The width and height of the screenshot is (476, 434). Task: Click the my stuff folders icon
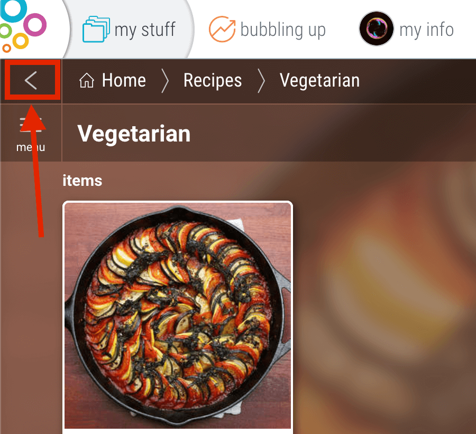click(x=96, y=29)
